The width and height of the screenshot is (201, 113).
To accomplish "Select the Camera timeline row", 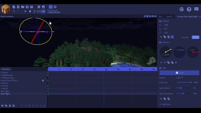I will [x=24, y=83].
